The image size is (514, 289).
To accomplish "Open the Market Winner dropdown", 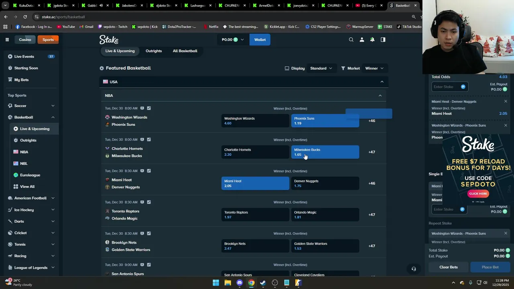I will (x=374, y=68).
